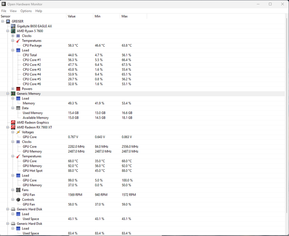Select the Used Memory row

click(142, 113)
